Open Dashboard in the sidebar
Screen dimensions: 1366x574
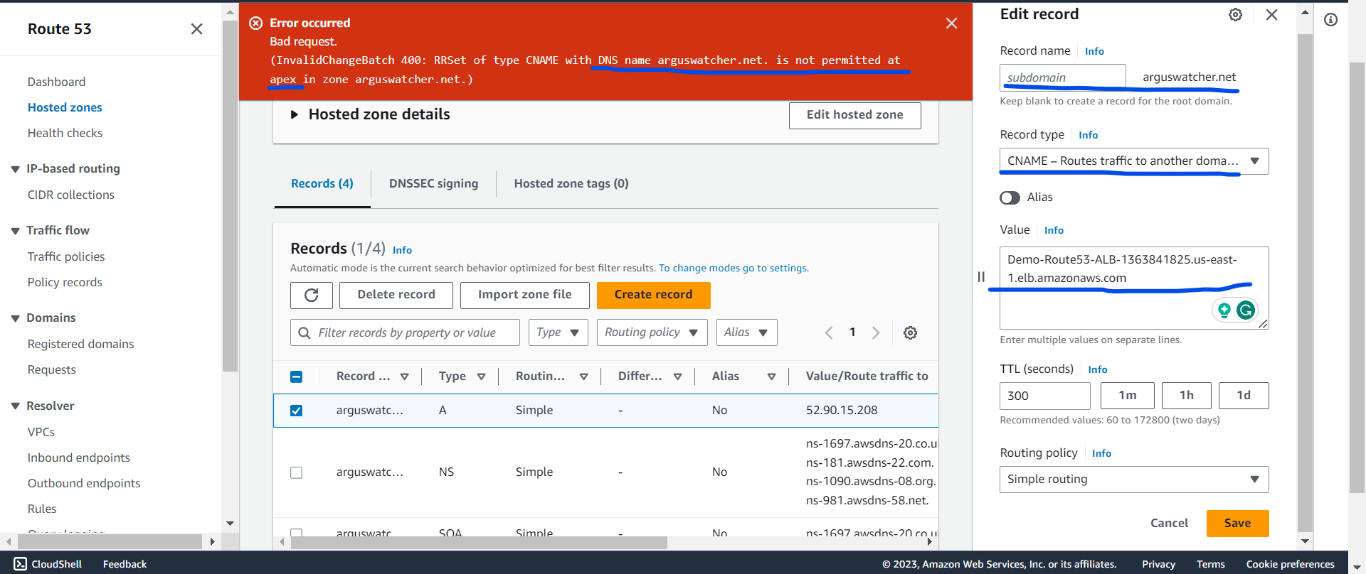(56, 82)
